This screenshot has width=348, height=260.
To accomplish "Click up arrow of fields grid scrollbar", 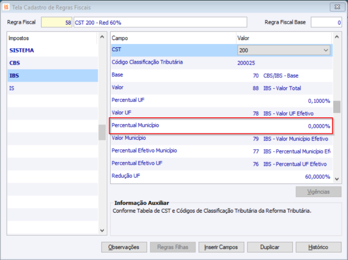I will (337, 37).
